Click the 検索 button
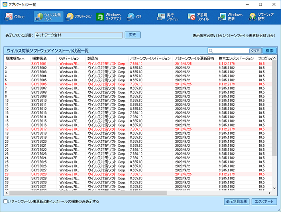 [269, 51]
